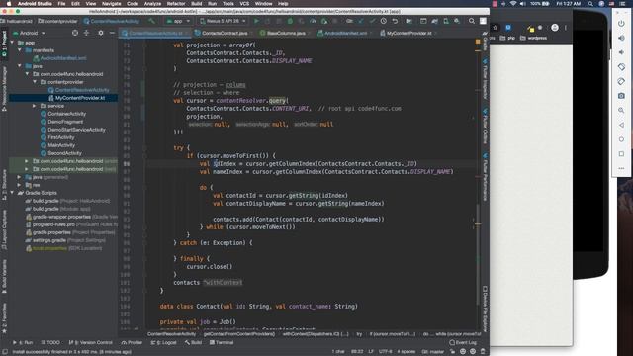Expand the res folder

coord(20,185)
